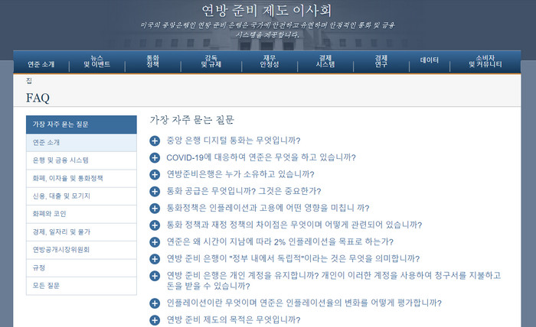The image size is (536, 327).
Task: Open link 연방 준비 제도의 목적은 무엇입니까?
Action: pyautogui.click(x=234, y=320)
